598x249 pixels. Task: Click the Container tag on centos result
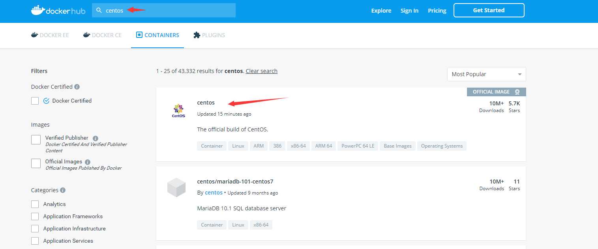tap(212, 146)
